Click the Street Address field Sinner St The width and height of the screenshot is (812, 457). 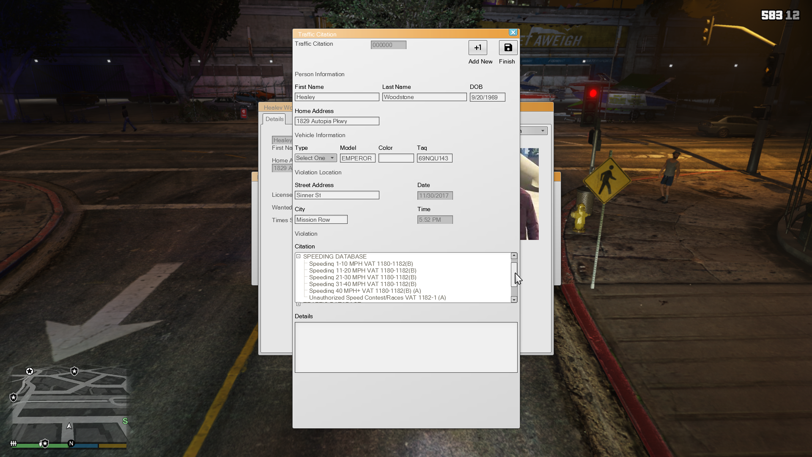click(x=337, y=195)
